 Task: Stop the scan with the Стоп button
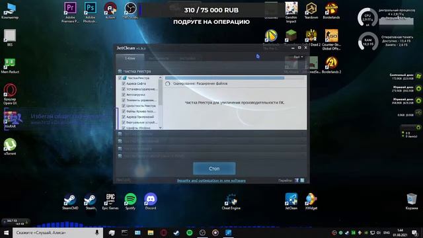[214, 169]
